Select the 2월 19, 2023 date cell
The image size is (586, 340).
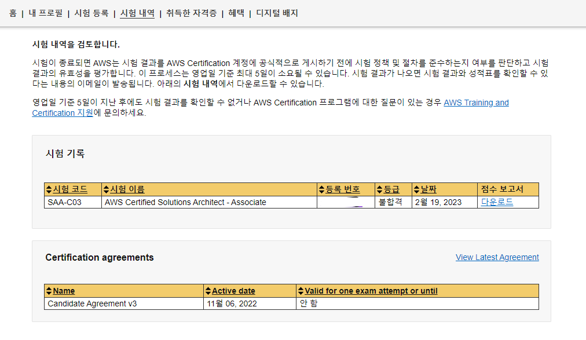445,202
